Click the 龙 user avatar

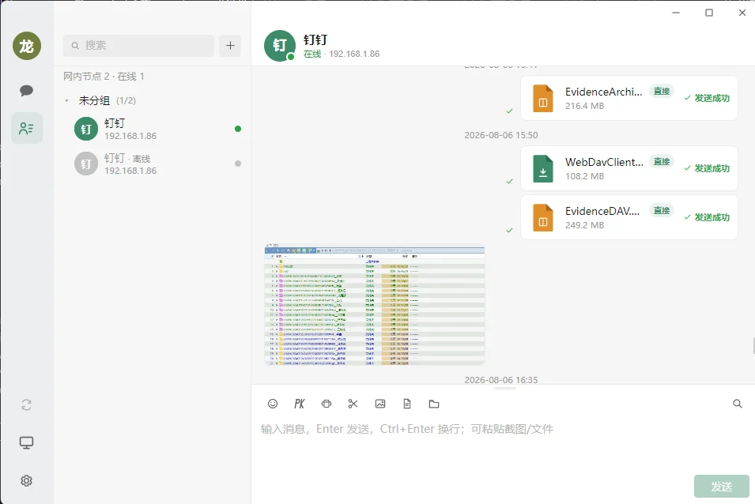(x=27, y=46)
